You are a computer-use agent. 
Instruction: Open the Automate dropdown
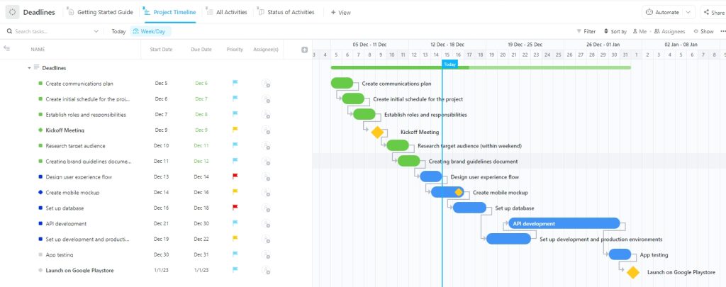(x=669, y=12)
